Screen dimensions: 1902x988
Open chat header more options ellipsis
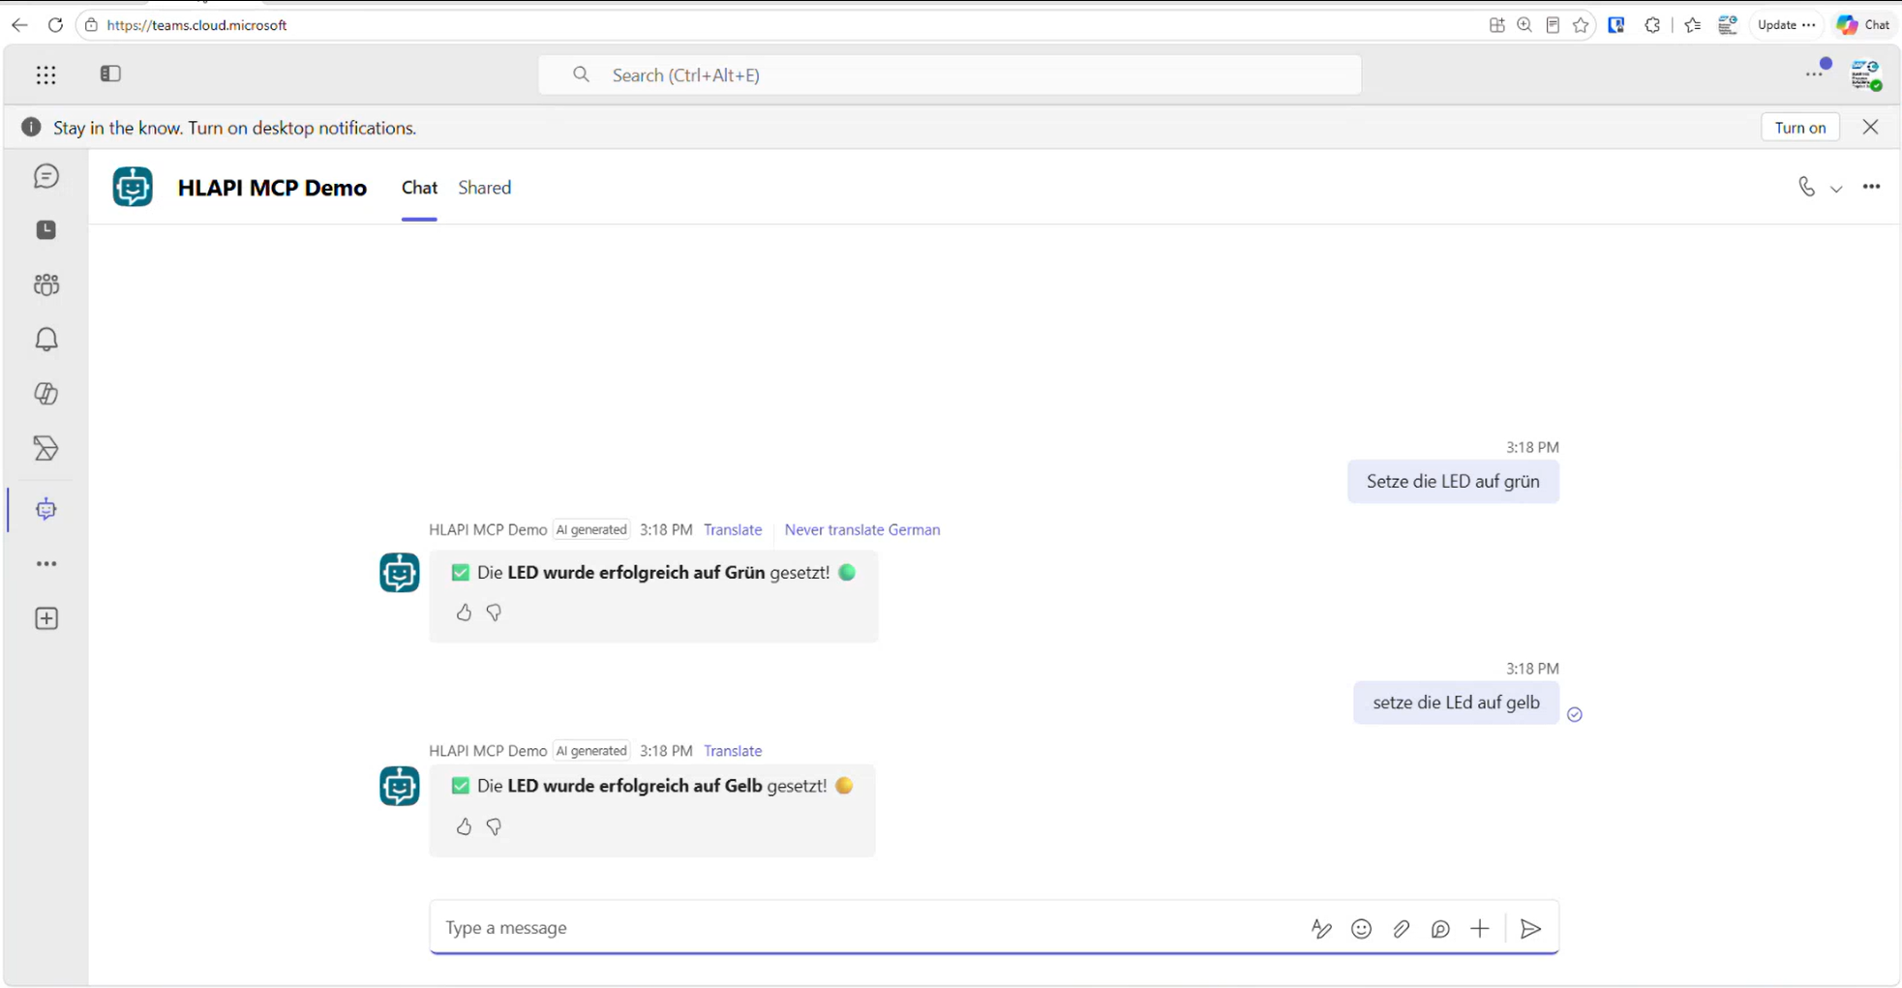point(1871,187)
